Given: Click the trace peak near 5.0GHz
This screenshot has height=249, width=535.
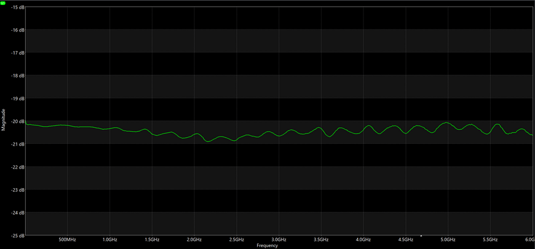Looking at the screenshot, I should click(x=446, y=122).
